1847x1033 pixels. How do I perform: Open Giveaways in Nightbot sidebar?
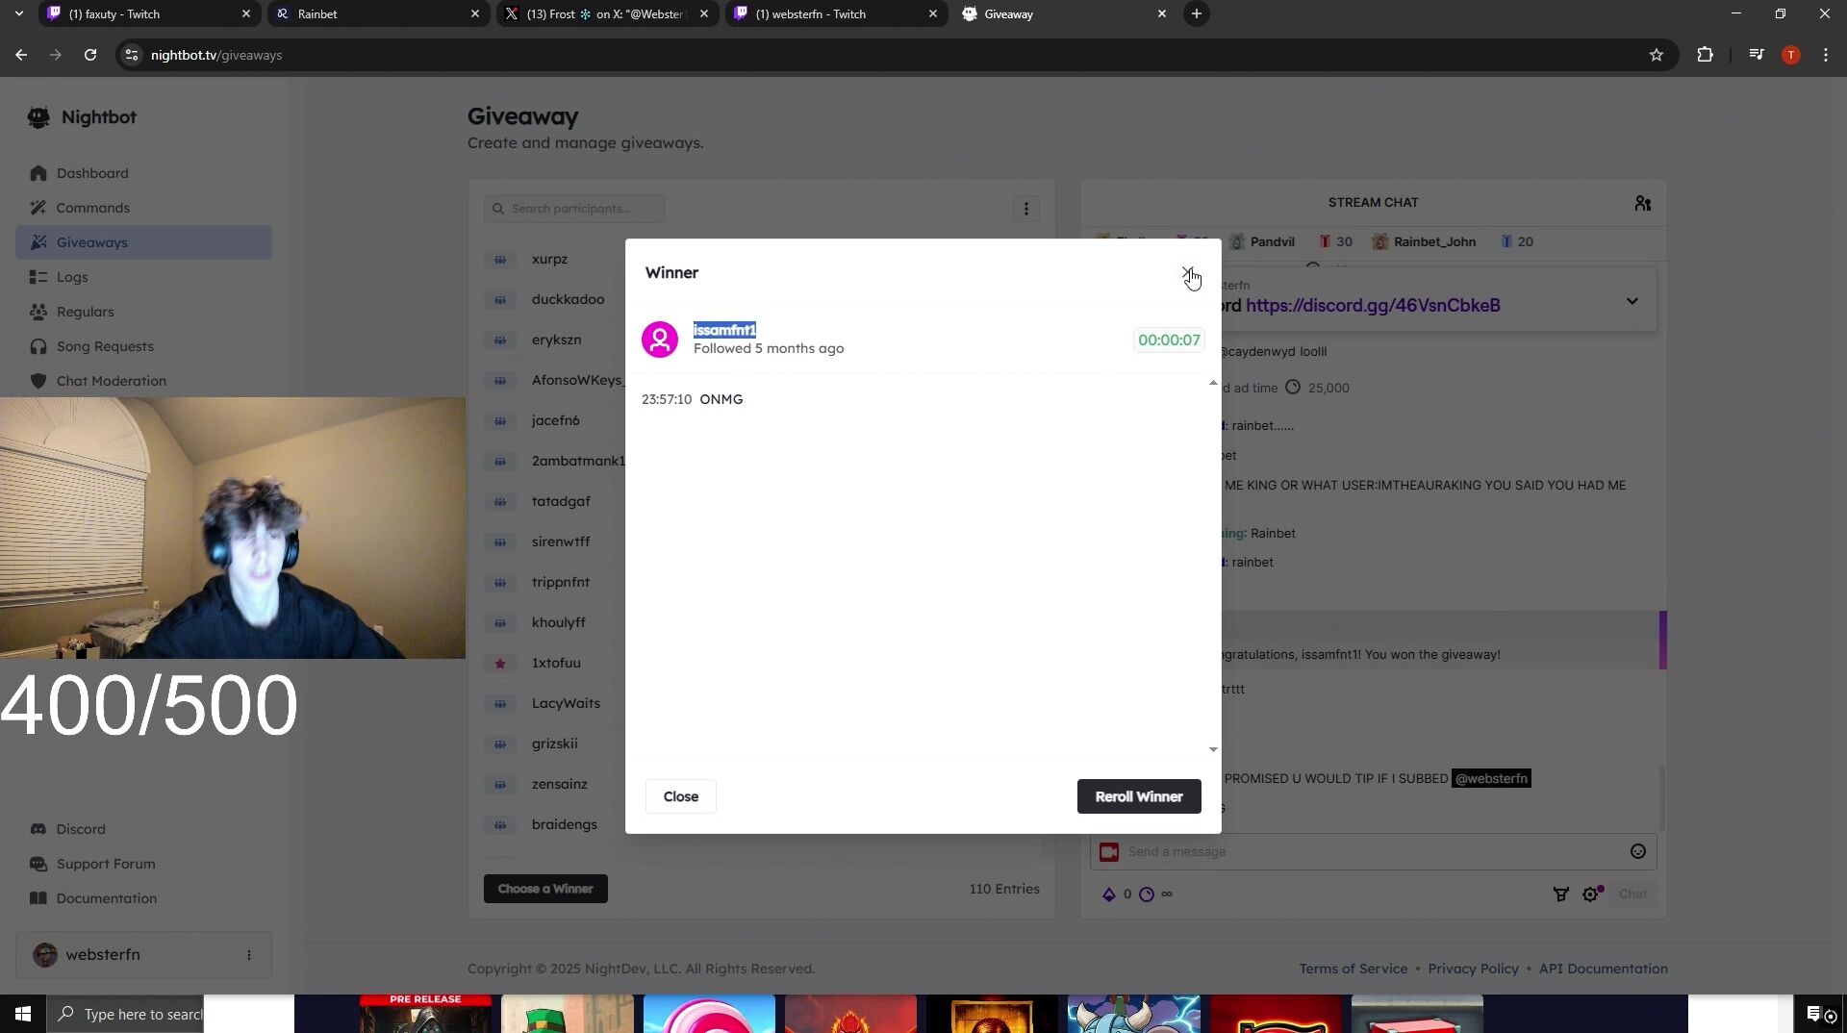[x=144, y=242]
